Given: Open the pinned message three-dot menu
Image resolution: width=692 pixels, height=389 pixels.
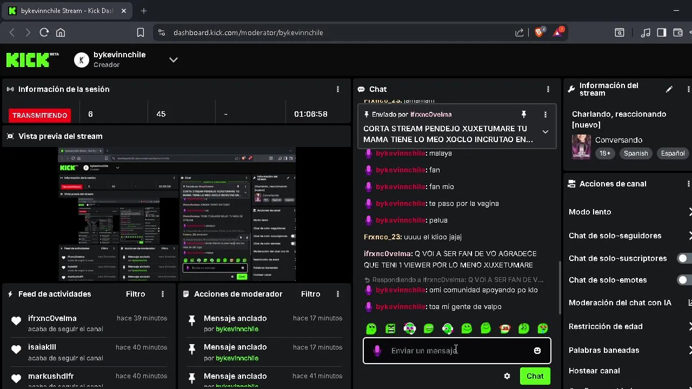Looking at the screenshot, I should pos(545,115).
